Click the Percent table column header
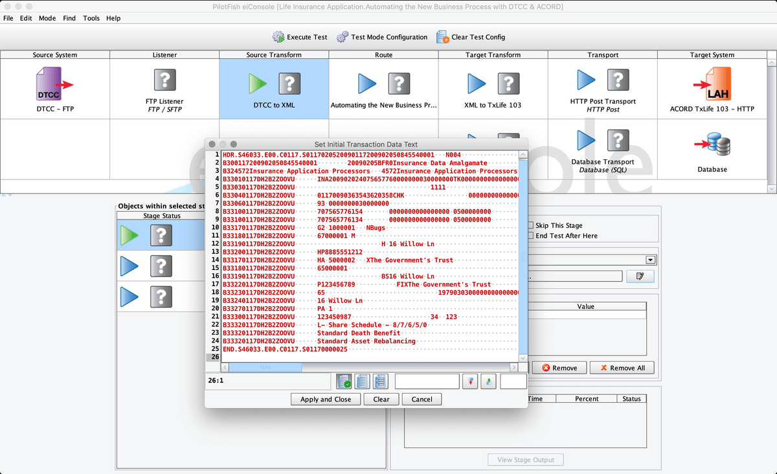This screenshot has width=777, height=474. pos(587,399)
